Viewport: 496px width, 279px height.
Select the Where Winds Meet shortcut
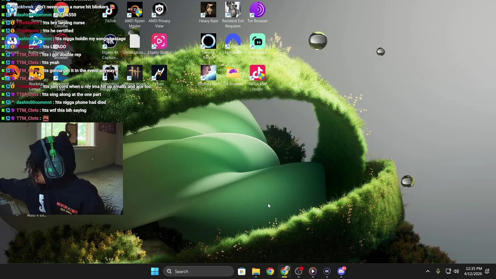134,78
